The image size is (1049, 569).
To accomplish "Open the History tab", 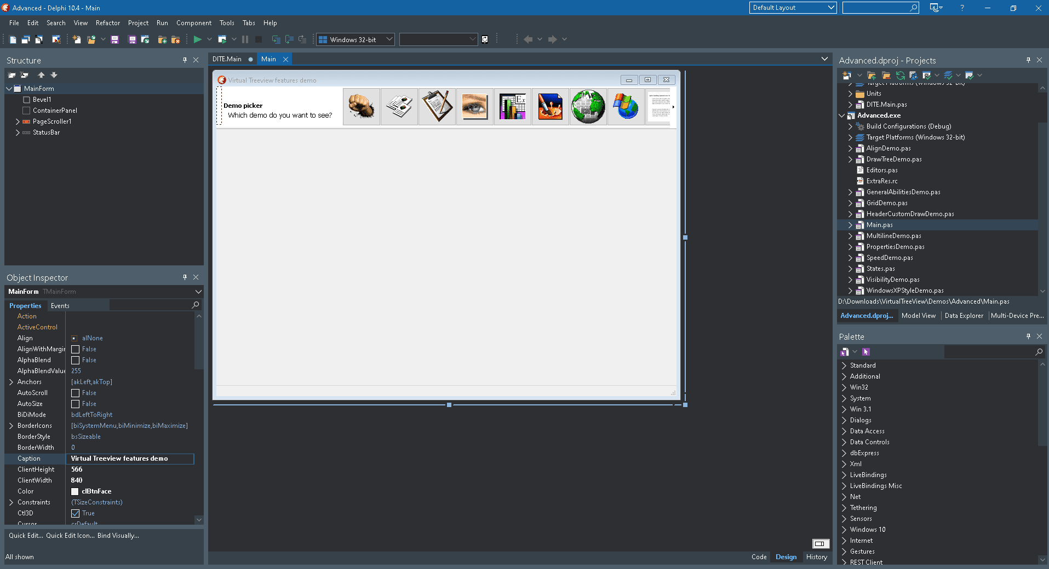I will point(816,557).
